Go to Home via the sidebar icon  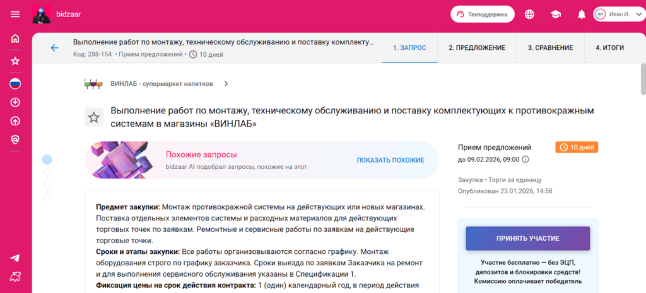coord(15,38)
